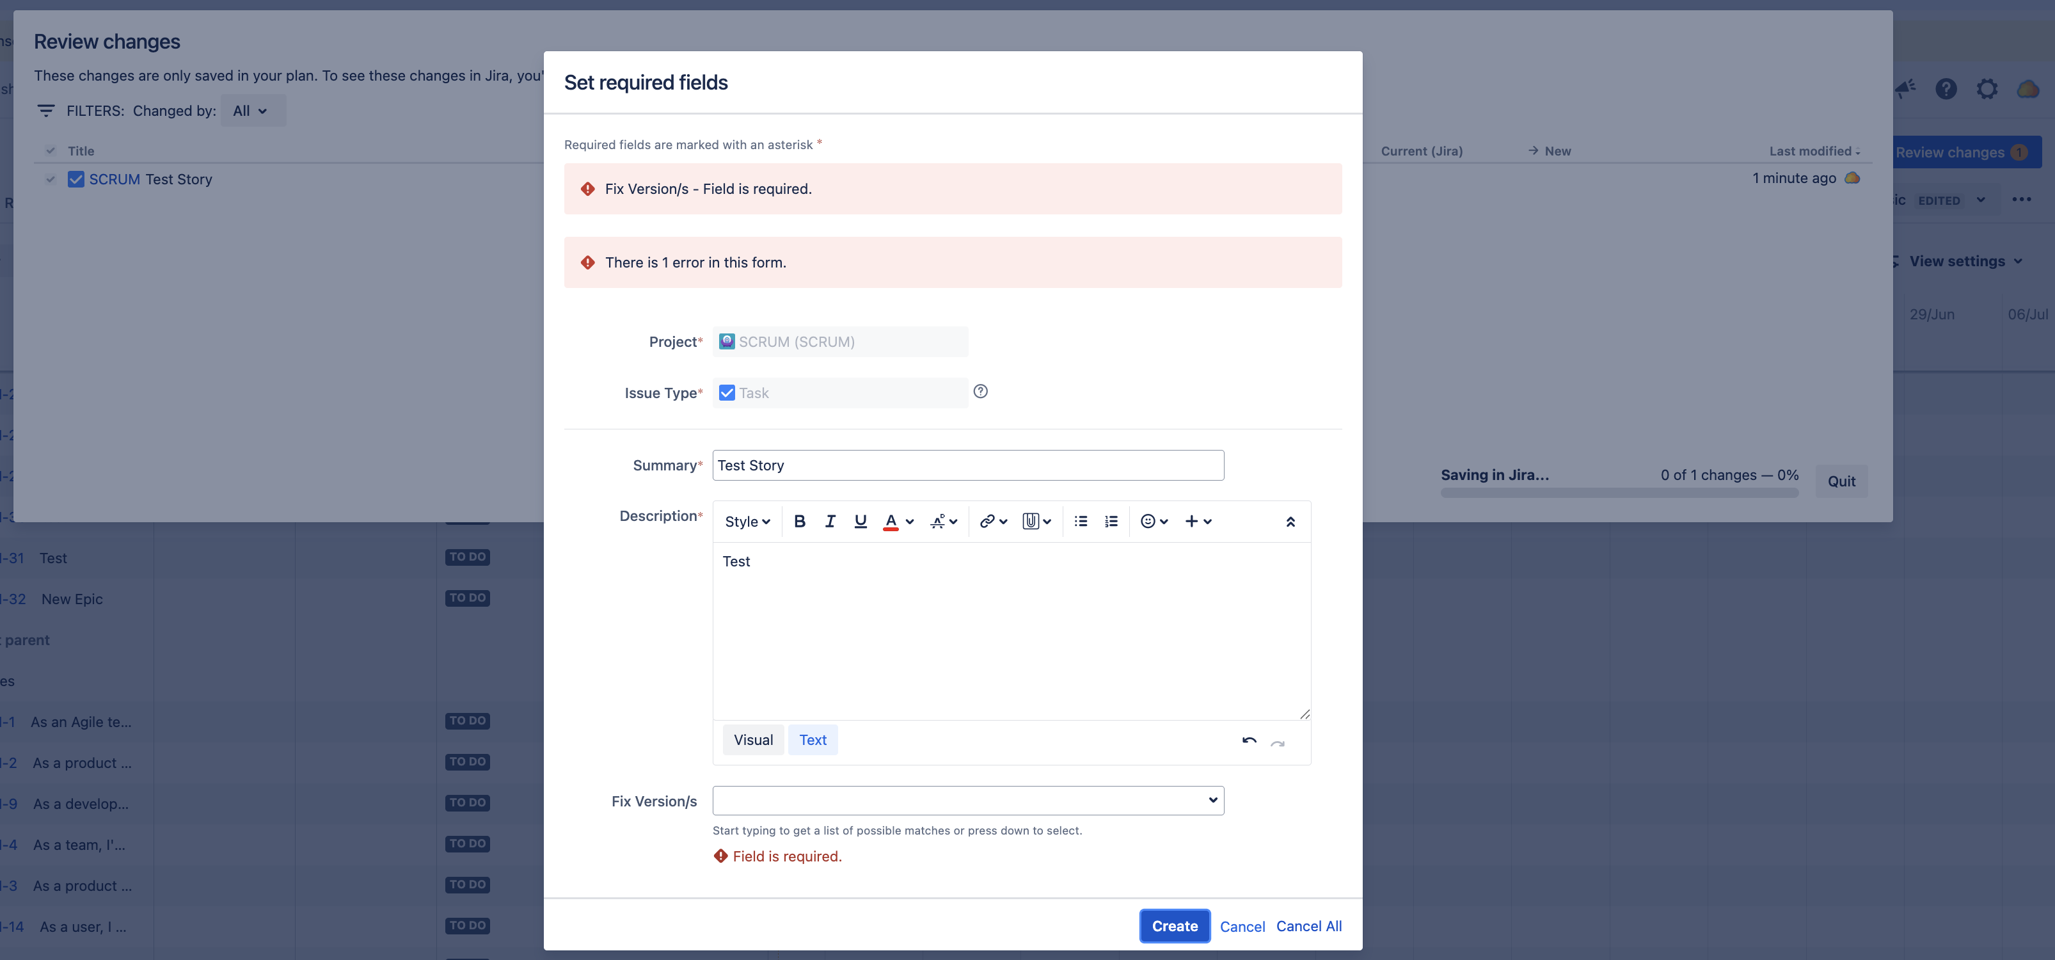Screen dimensions: 2055x960
Task: Click into the Summary input field
Action: (x=967, y=465)
